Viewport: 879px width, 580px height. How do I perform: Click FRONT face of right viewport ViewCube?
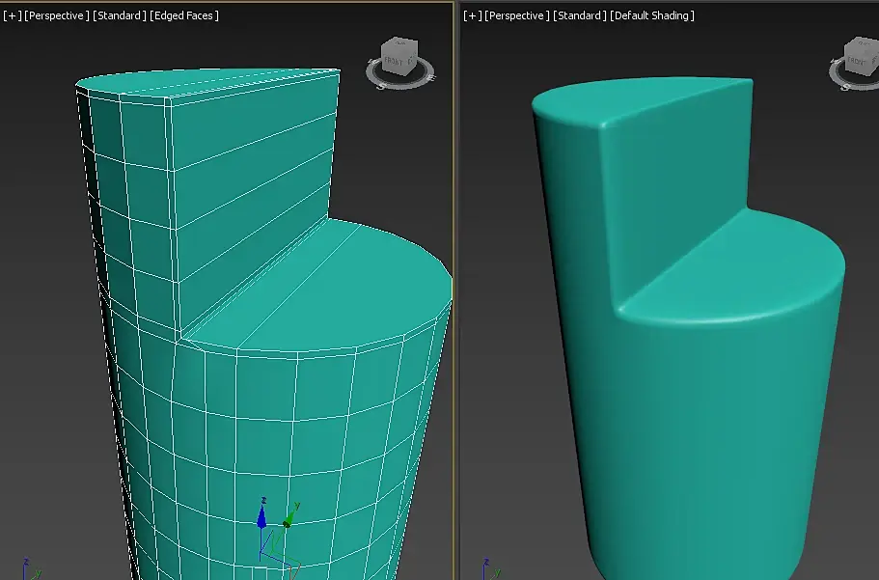coord(857,59)
